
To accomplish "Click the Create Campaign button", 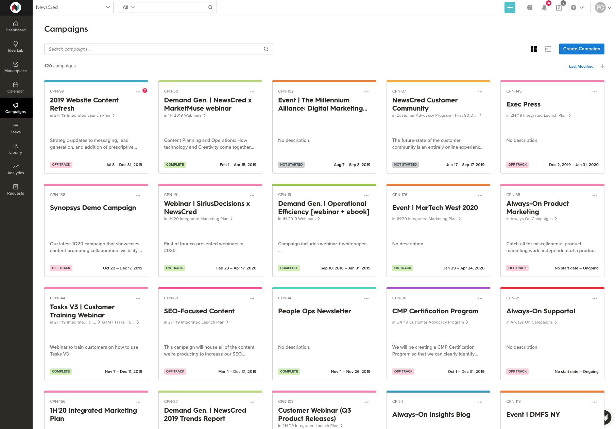I will 581,49.
